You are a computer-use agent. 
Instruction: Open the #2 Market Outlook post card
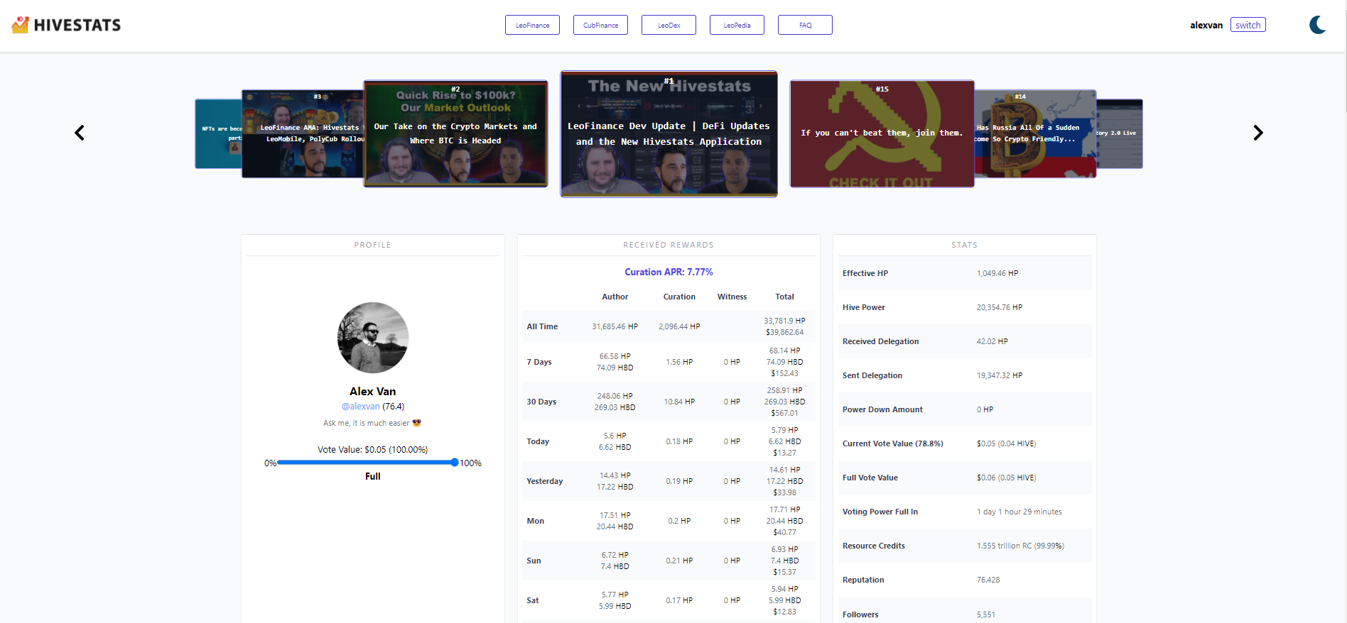pyautogui.click(x=455, y=133)
